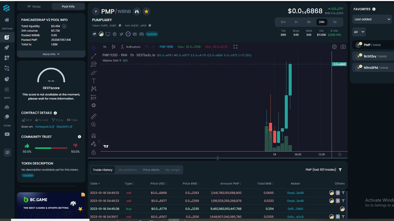
Task: Toggle fullscreen chart mode icon
Action: pyautogui.click(x=235, y=47)
